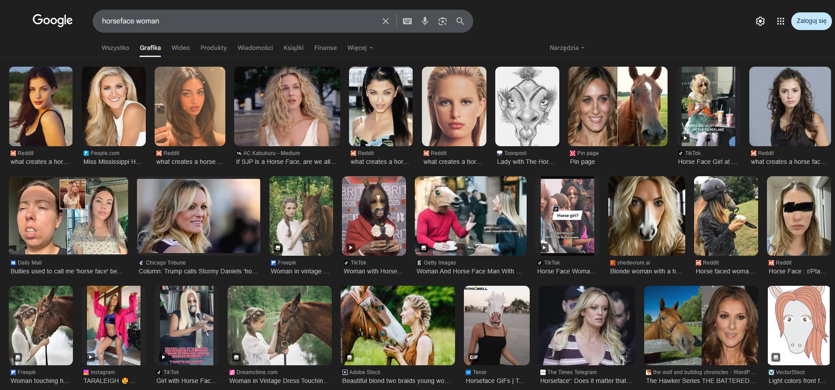Switch to the Wszystko tab
Image resolution: width=835 pixels, height=390 pixels.
pyautogui.click(x=115, y=48)
